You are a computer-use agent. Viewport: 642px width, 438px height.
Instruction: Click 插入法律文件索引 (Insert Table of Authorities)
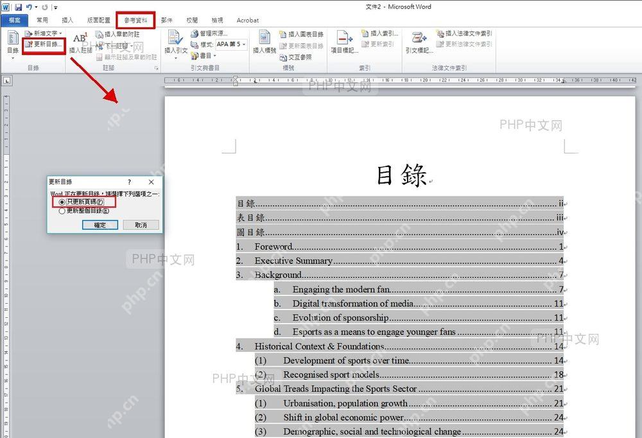(x=464, y=33)
